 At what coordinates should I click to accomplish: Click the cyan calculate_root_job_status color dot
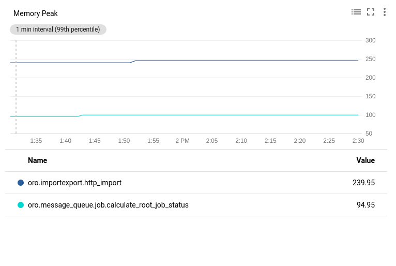click(21, 205)
